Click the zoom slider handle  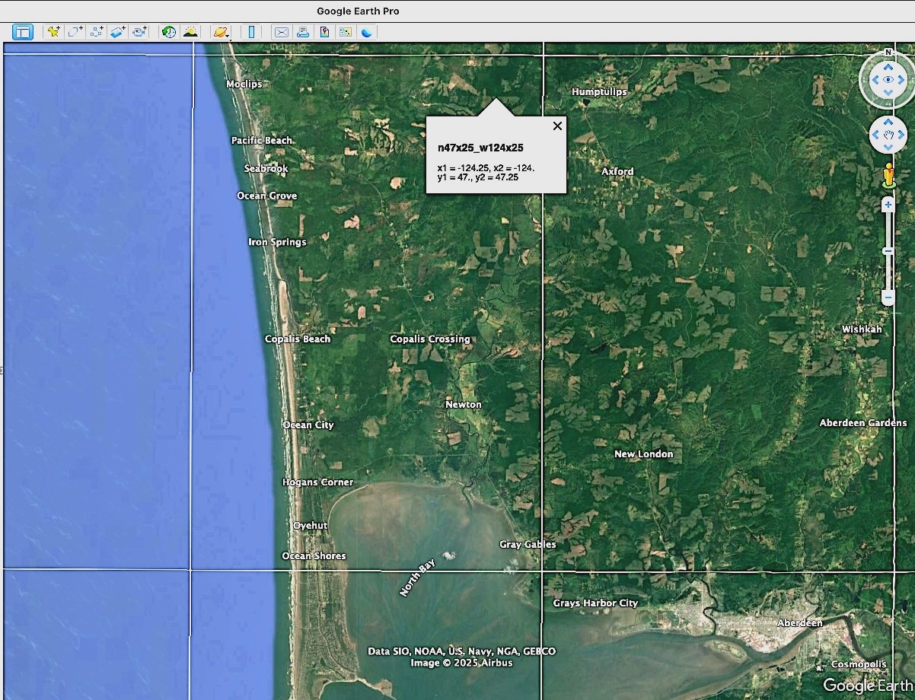click(888, 251)
